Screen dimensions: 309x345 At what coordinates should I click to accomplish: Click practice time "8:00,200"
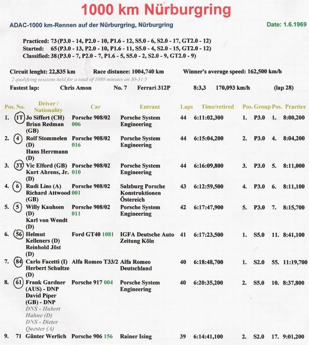click(294, 118)
